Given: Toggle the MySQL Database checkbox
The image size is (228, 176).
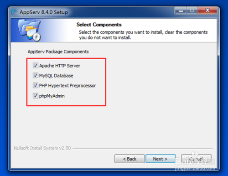Looking at the screenshot, I should coord(36,75).
